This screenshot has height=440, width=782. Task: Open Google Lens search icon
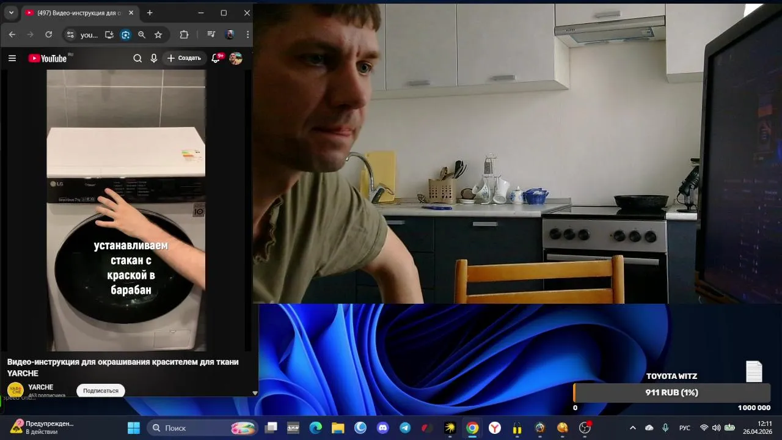[126, 35]
